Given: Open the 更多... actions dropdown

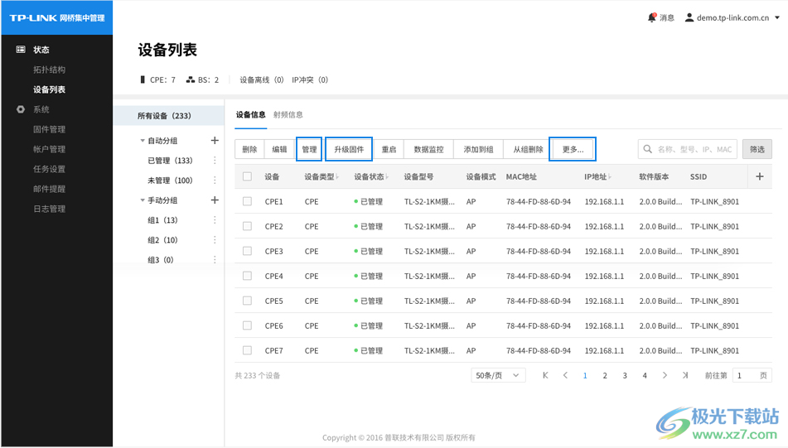Looking at the screenshot, I should [x=573, y=149].
